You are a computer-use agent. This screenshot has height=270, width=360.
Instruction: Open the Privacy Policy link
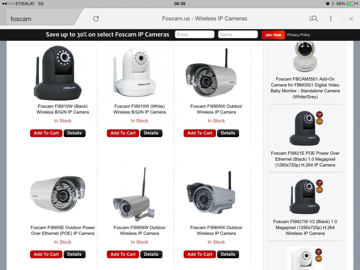[298, 35]
